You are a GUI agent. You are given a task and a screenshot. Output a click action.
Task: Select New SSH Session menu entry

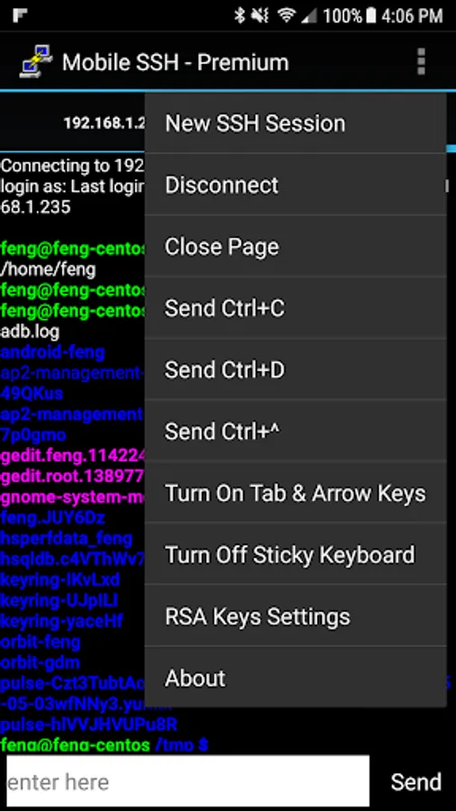[296, 123]
